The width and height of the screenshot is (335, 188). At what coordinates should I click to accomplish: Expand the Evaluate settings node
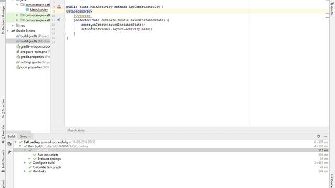click(x=29, y=159)
